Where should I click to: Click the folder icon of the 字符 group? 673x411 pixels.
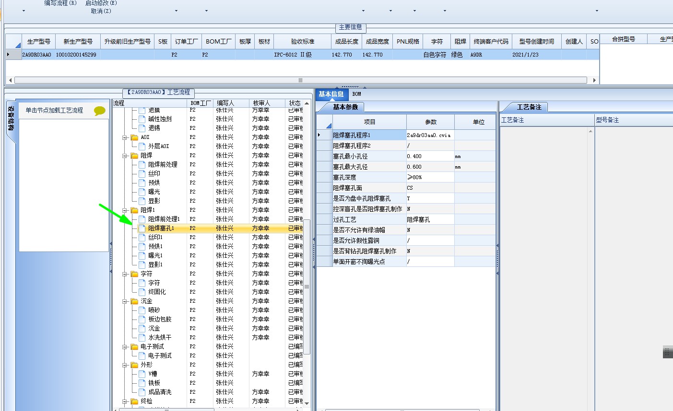pyautogui.click(x=134, y=274)
